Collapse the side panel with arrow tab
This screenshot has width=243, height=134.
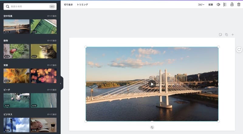(x=61, y=83)
